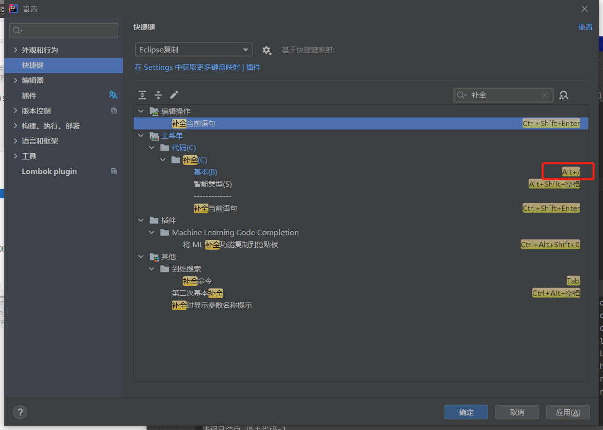Click the translate icon beside 插件
Viewport: 603px width, 430px height.
tap(113, 96)
